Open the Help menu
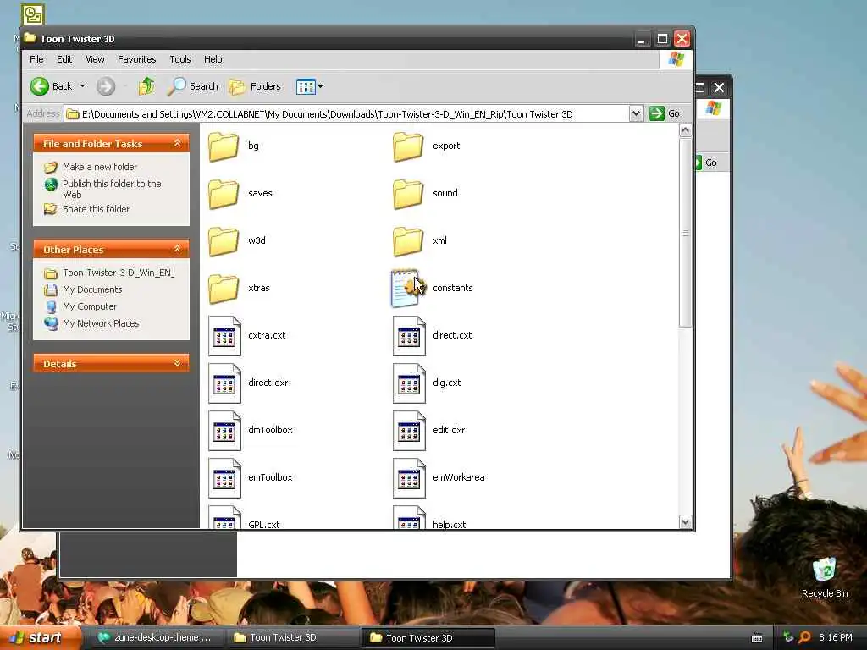 click(x=213, y=59)
